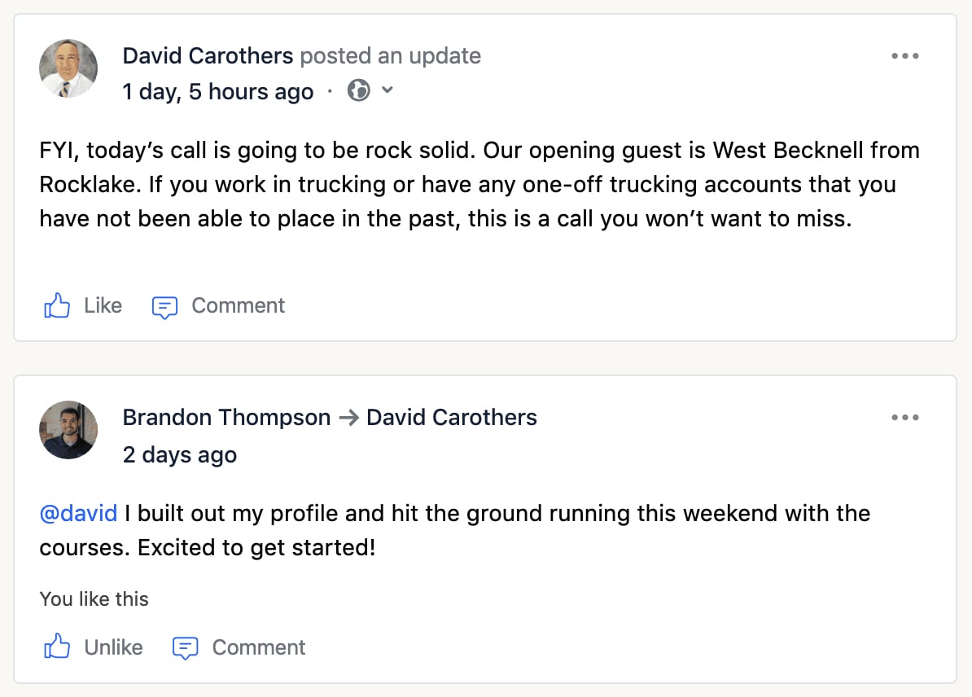
Task: Click the thumbs-up icon on Brandon's post
Action: pyautogui.click(x=56, y=648)
